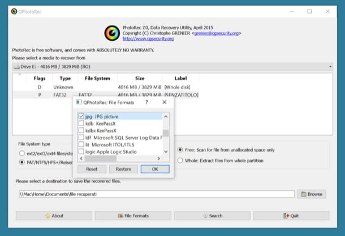Click the magnifier icon on Search button

point(205,216)
